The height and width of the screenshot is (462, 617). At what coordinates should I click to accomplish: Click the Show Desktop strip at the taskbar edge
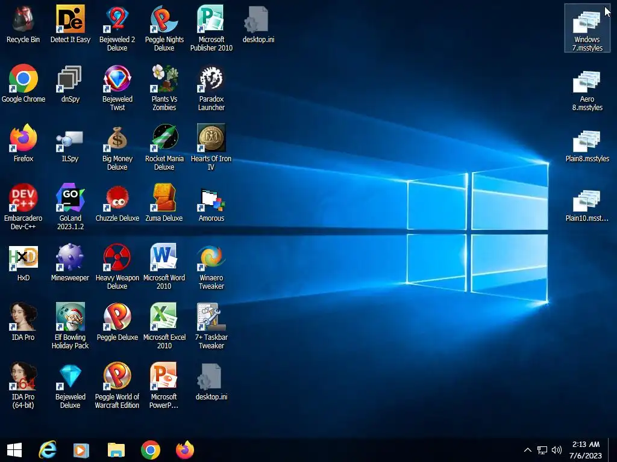pos(613,450)
